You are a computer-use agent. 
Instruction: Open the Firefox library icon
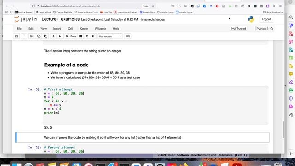point(185,6)
